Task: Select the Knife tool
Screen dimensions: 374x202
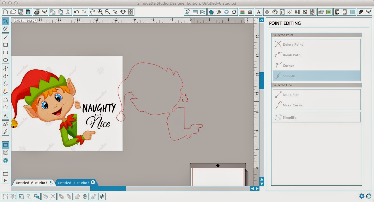Action: 5,131
